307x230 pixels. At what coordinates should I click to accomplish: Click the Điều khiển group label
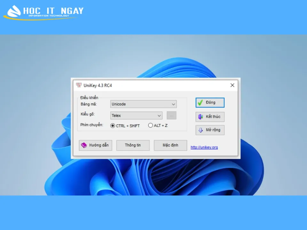[89, 98]
